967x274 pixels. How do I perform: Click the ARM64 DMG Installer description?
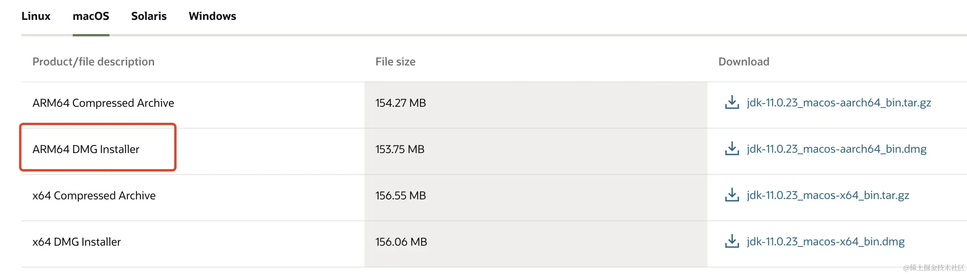tap(86, 149)
